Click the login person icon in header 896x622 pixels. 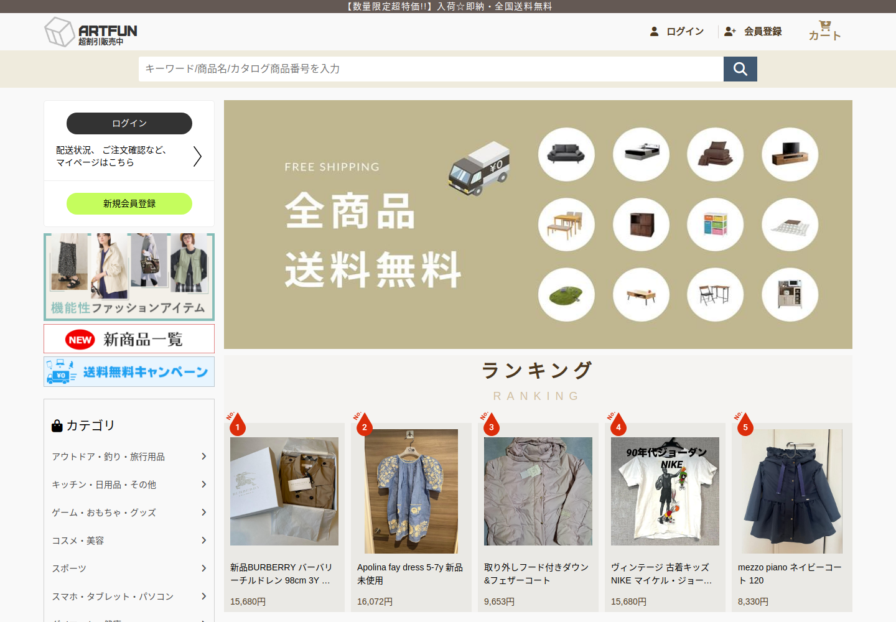point(654,31)
